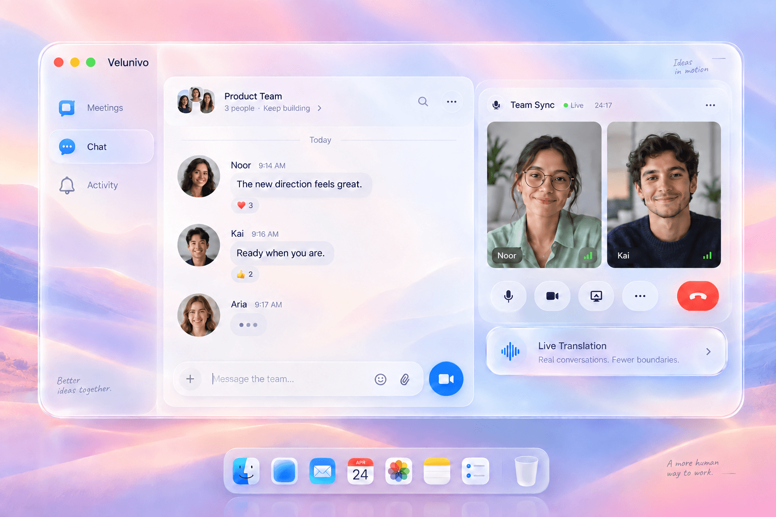Screen dimensions: 776x517
Task: Select Noor's video tile
Action: tap(544, 194)
